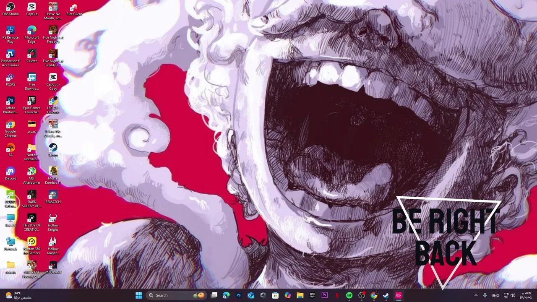Open the Google Chrome desktop shortcut
This screenshot has height=302, width=537.
click(10, 128)
